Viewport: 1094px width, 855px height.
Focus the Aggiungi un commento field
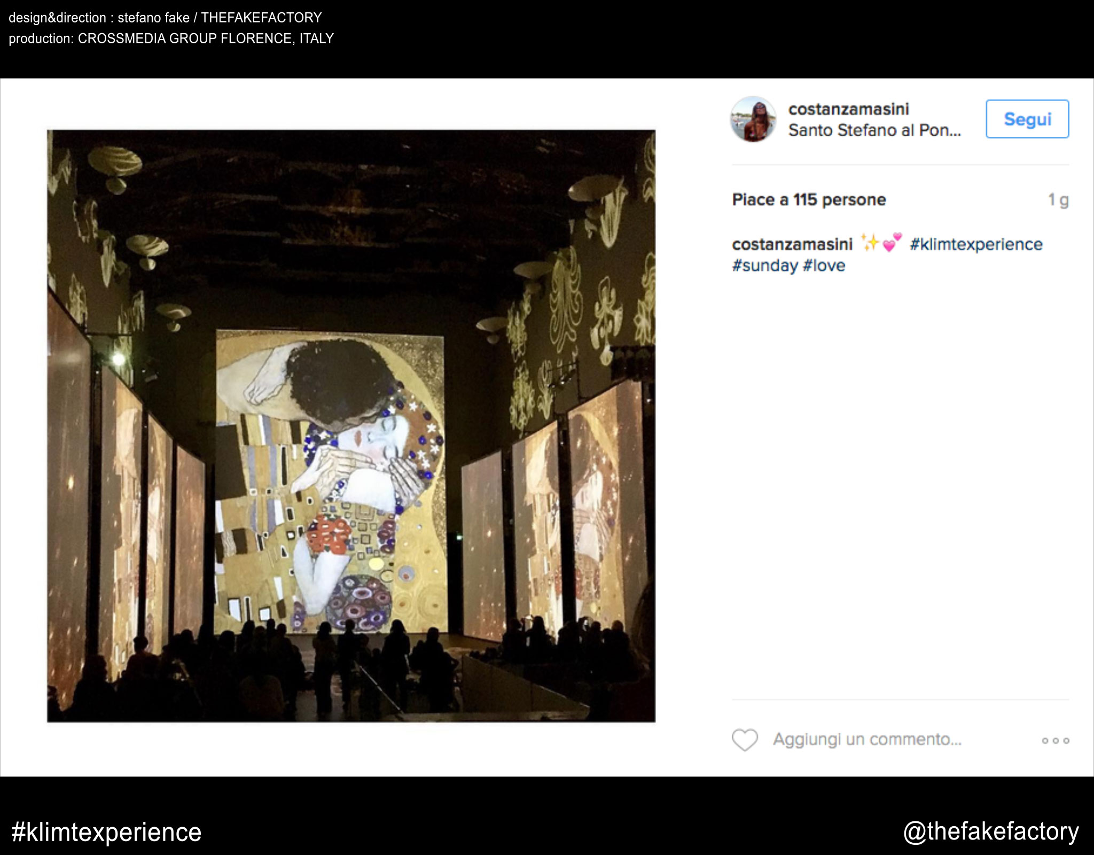(867, 740)
